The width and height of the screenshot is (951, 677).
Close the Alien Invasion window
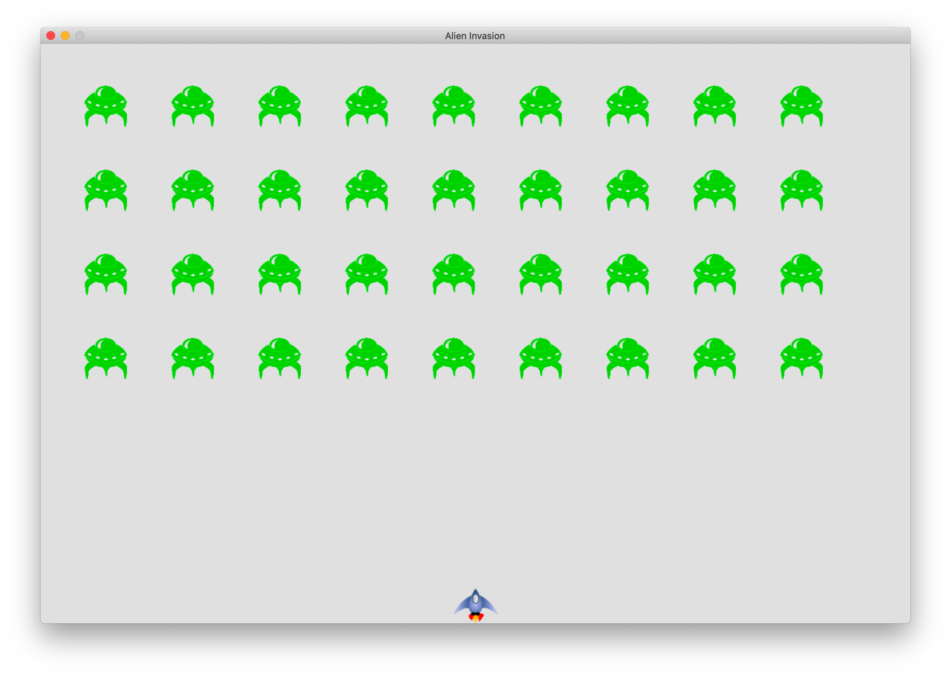click(x=51, y=36)
